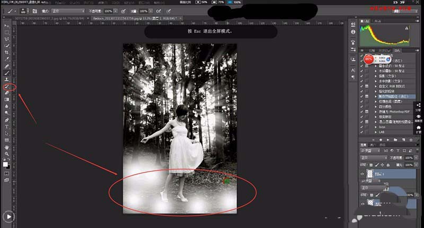
Task: Toggle the checkbox beside the Photoshop PDF action
Action: click(363, 112)
